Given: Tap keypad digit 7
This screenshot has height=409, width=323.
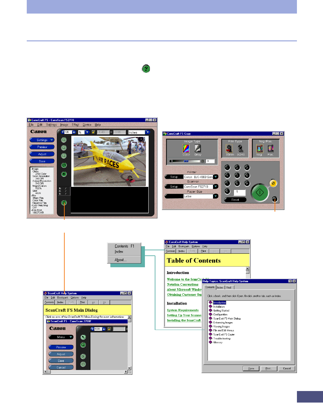Looking at the screenshot, I should 228,183.
